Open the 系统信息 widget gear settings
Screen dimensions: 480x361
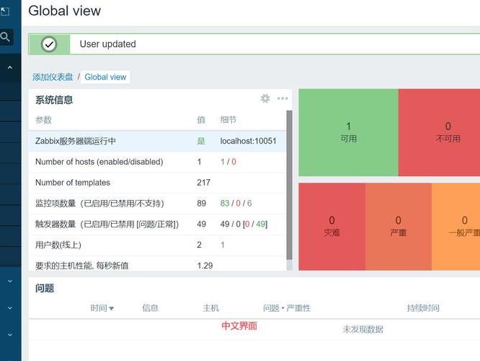point(265,98)
